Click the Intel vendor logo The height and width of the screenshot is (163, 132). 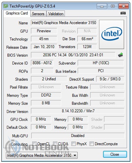[x=112, y=34]
